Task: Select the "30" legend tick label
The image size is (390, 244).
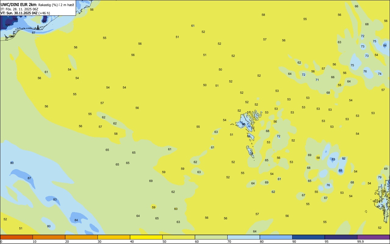Action: (x=99, y=242)
